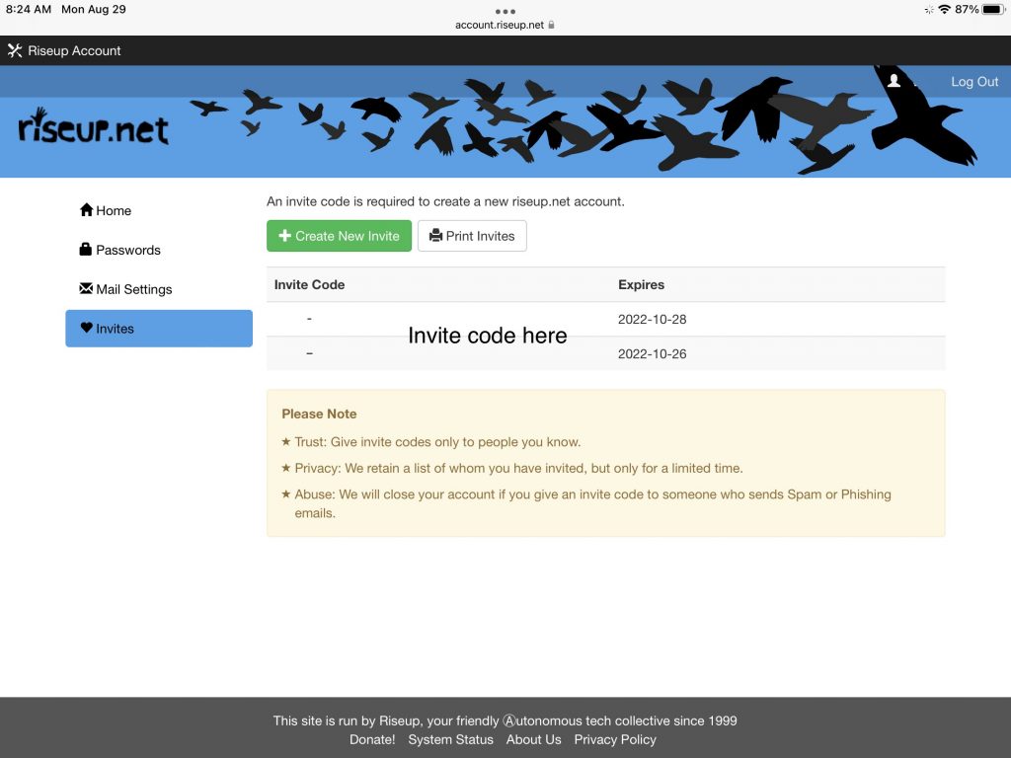Open the Donate! footer link
Screen dimensions: 1011x758
coord(372,739)
